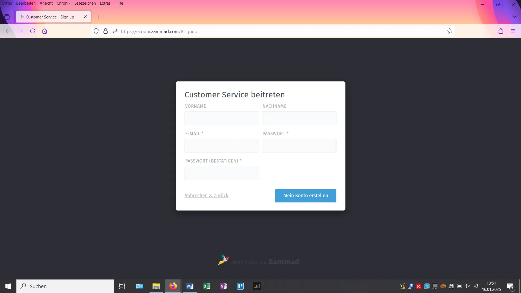The image size is (521, 293).
Task: Open the site permissions icon in address bar
Action: point(115,31)
